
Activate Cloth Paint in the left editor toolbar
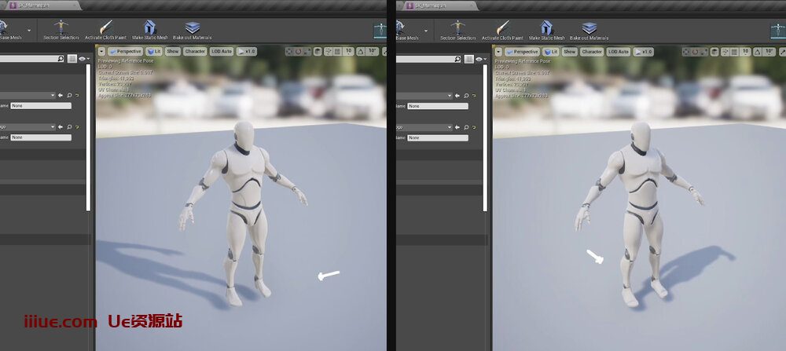[105, 31]
